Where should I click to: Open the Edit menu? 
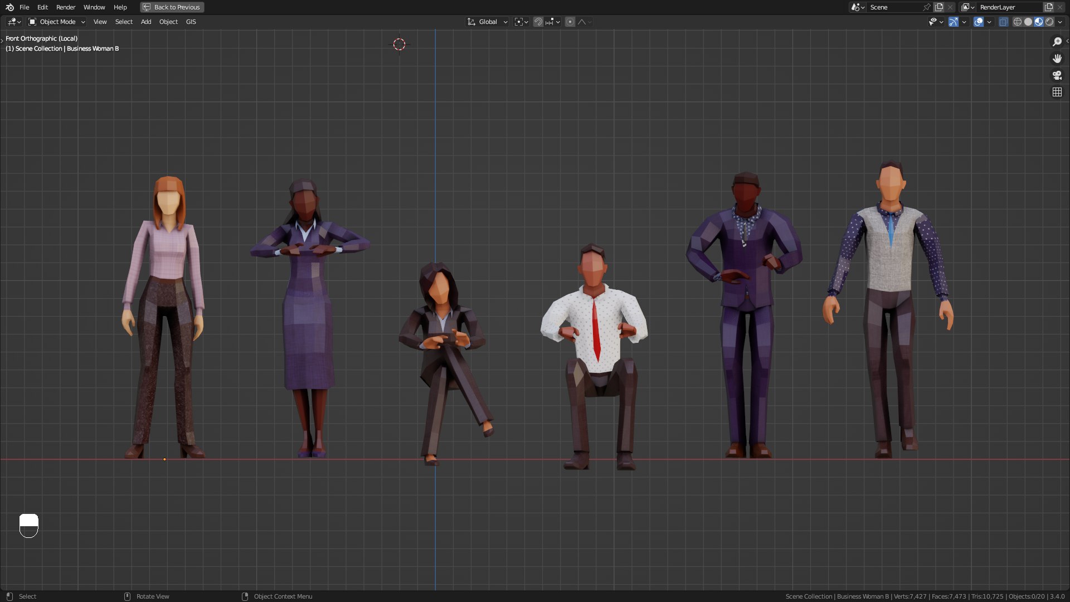click(x=42, y=7)
